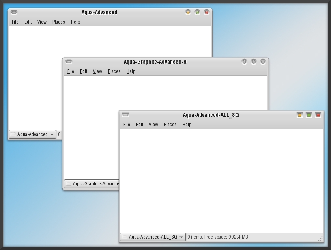Click window menu icon of Aqua-Advanced window
Viewport: 331px width, 250px height.
pyautogui.click(x=14, y=12)
